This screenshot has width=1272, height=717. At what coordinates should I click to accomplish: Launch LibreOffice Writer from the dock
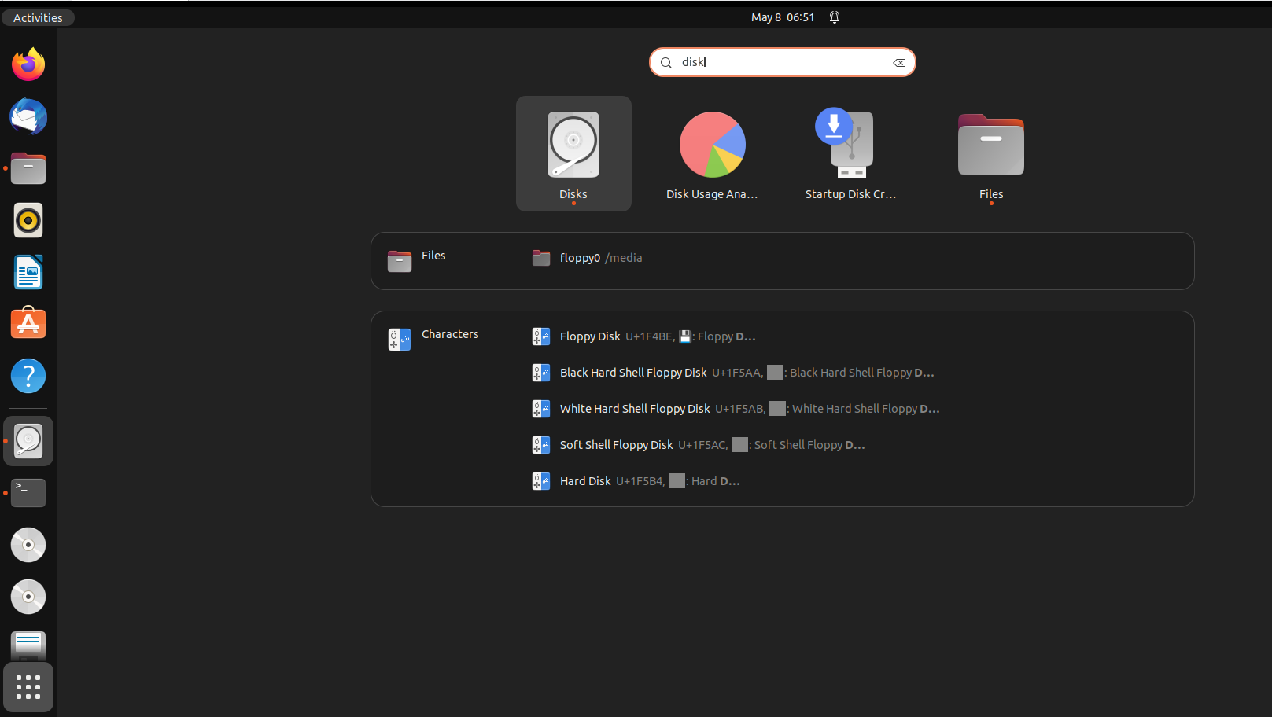click(28, 272)
